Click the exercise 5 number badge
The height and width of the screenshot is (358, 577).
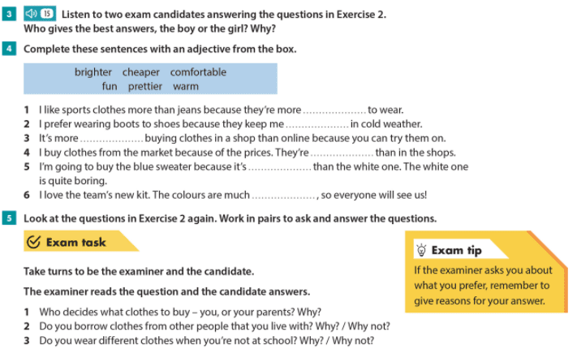coord(9,218)
